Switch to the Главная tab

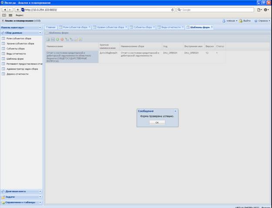point(51,27)
